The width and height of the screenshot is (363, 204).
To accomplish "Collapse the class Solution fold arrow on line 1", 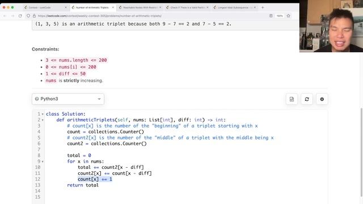I will click(x=43, y=114).
